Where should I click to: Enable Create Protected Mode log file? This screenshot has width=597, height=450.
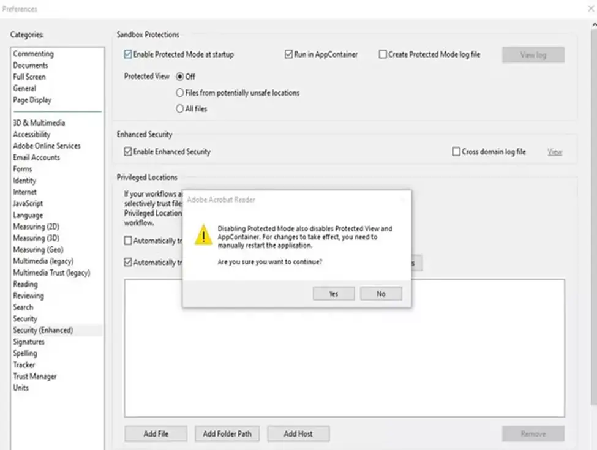[383, 54]
